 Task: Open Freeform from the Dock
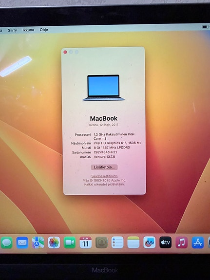coord(149,243)
